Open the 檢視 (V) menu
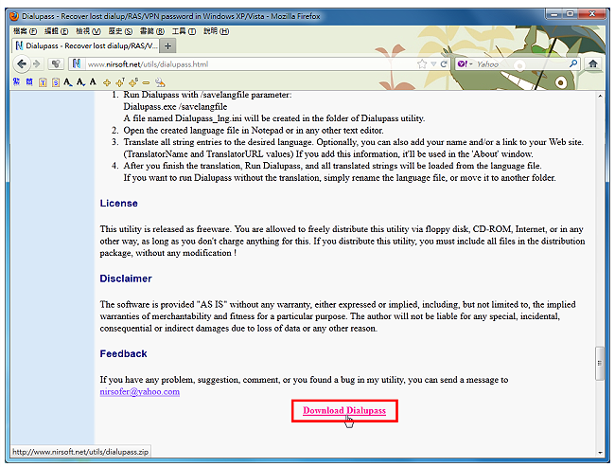Image resolution: width=615 pixels, height=467 pixels. coord(88,31)
